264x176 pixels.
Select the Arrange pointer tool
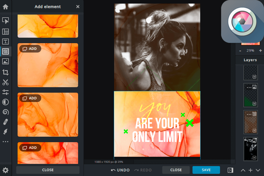pyautogui.click(x=5, y=21)
